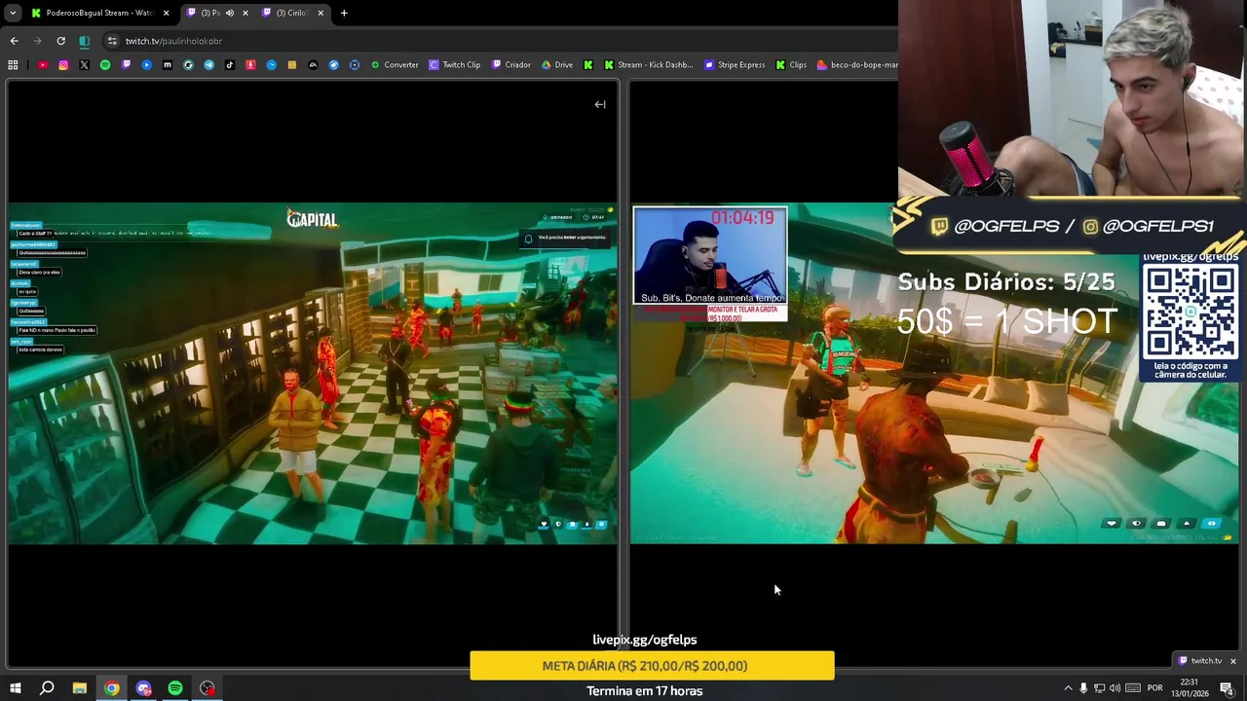Screen dimensions: 1247x701
Task: Close the (3) Cirilo tab
Action: pos(321,13)
